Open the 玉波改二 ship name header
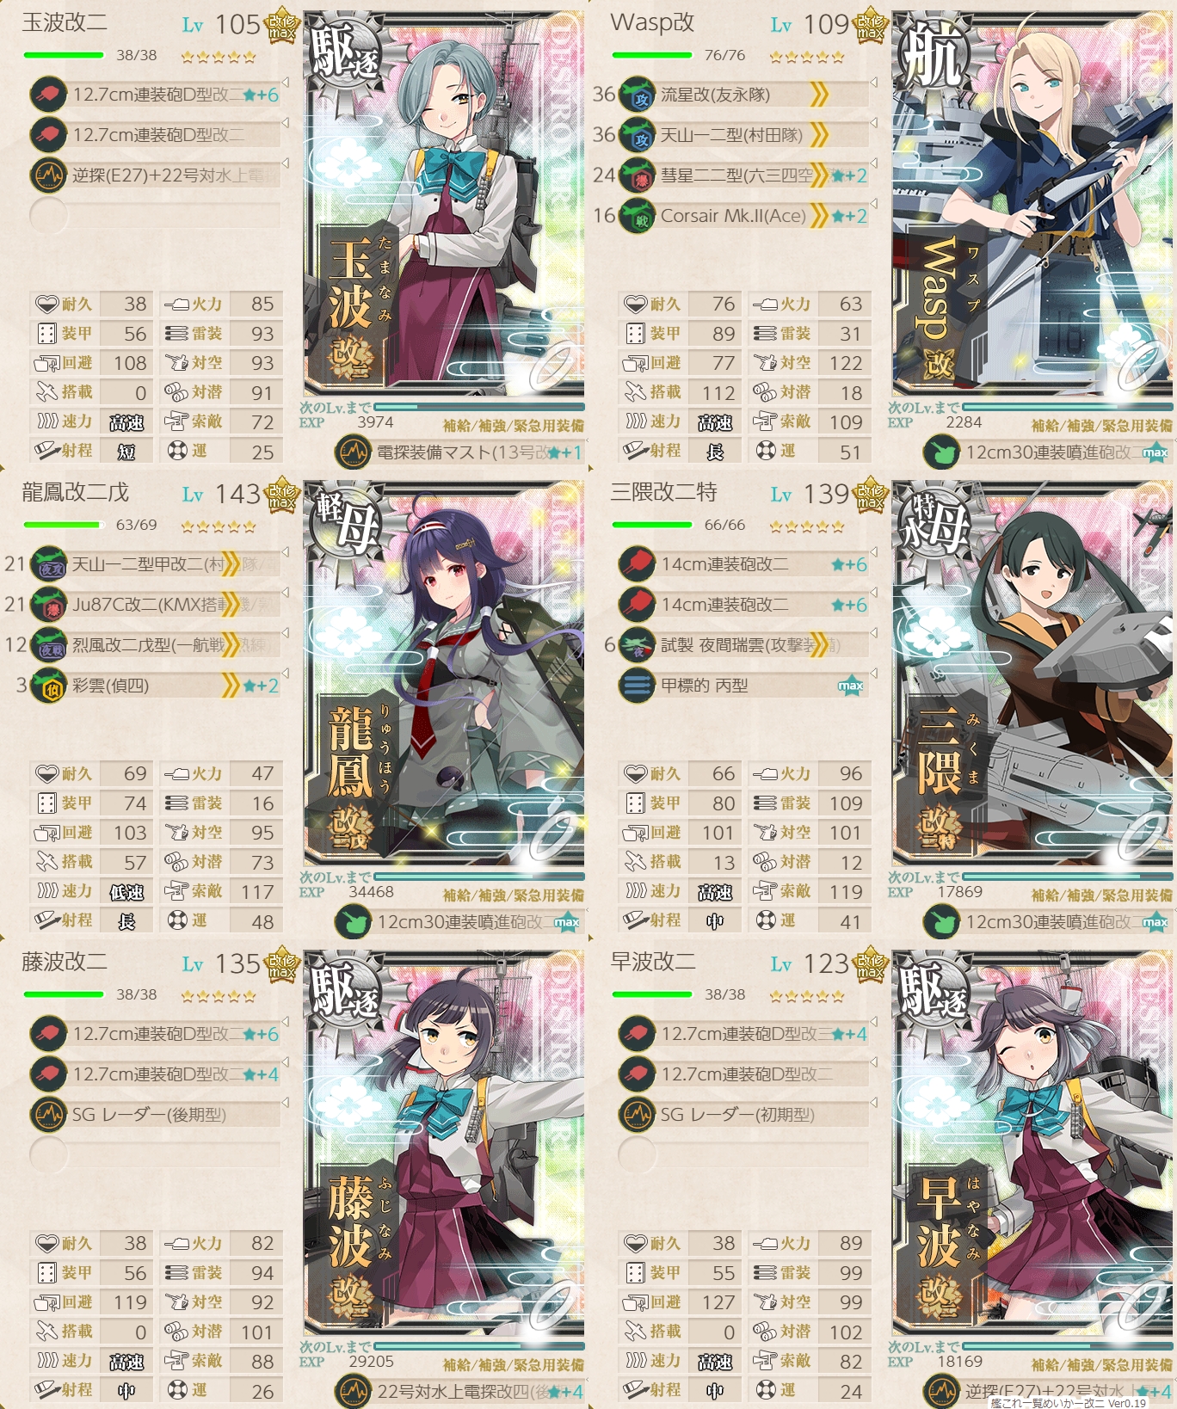 pyautogui.click(x=65, y=22)
